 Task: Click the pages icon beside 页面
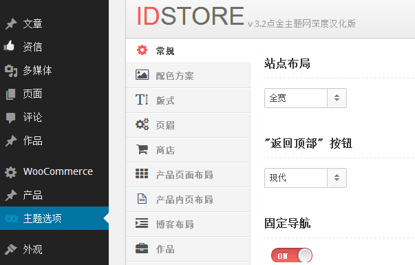coord(11,94)
